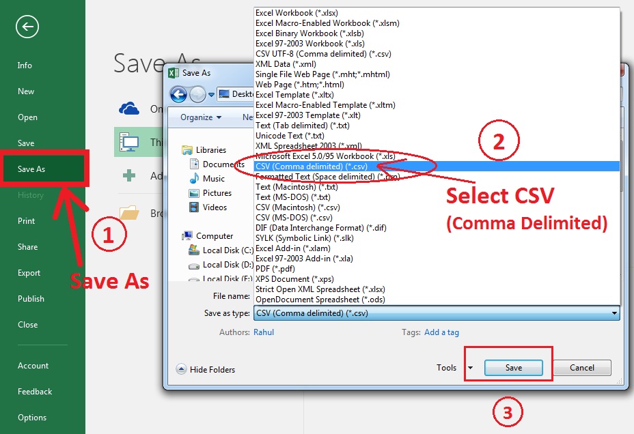The image size is (634, 434).
Task: Choose Web Page (*.htm;*.html) type
Action: pyautogui.click(x=437, y=85)
